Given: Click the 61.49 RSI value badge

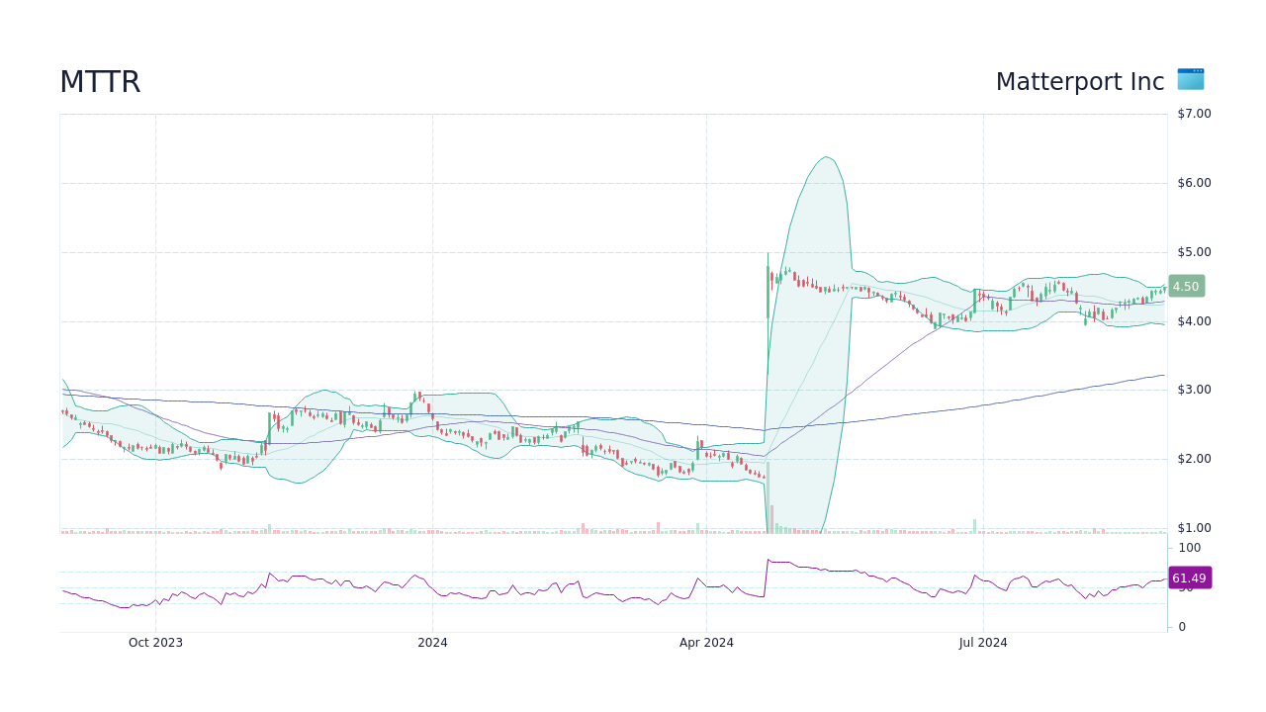Looking at the screenshot, I should tap(1189, 578).
